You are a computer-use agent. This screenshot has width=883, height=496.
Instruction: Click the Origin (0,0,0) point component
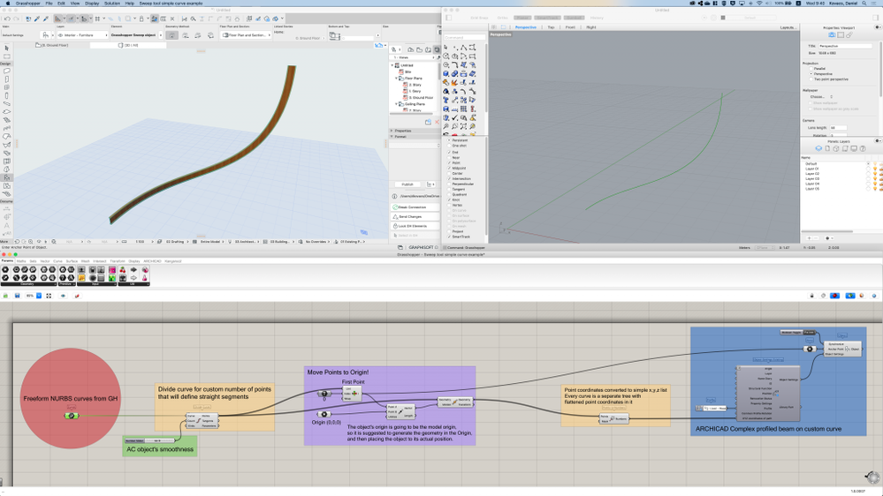point(324,414)
